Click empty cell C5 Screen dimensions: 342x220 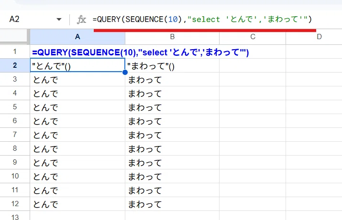253,107
